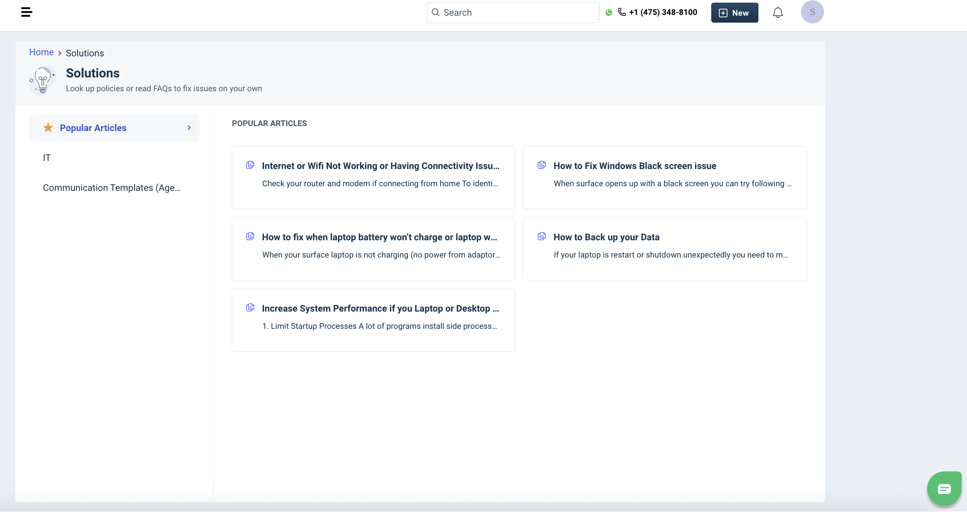Open laptop battery won't charge article
This screenshot has height=512, width=967.
point(379,237)
